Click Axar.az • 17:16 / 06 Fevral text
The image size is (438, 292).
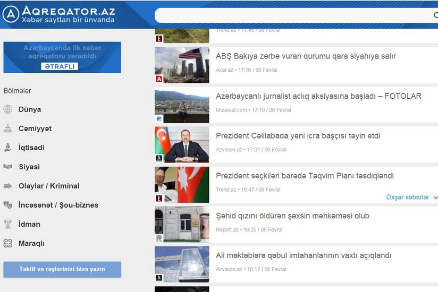click(x=247, y=70)
